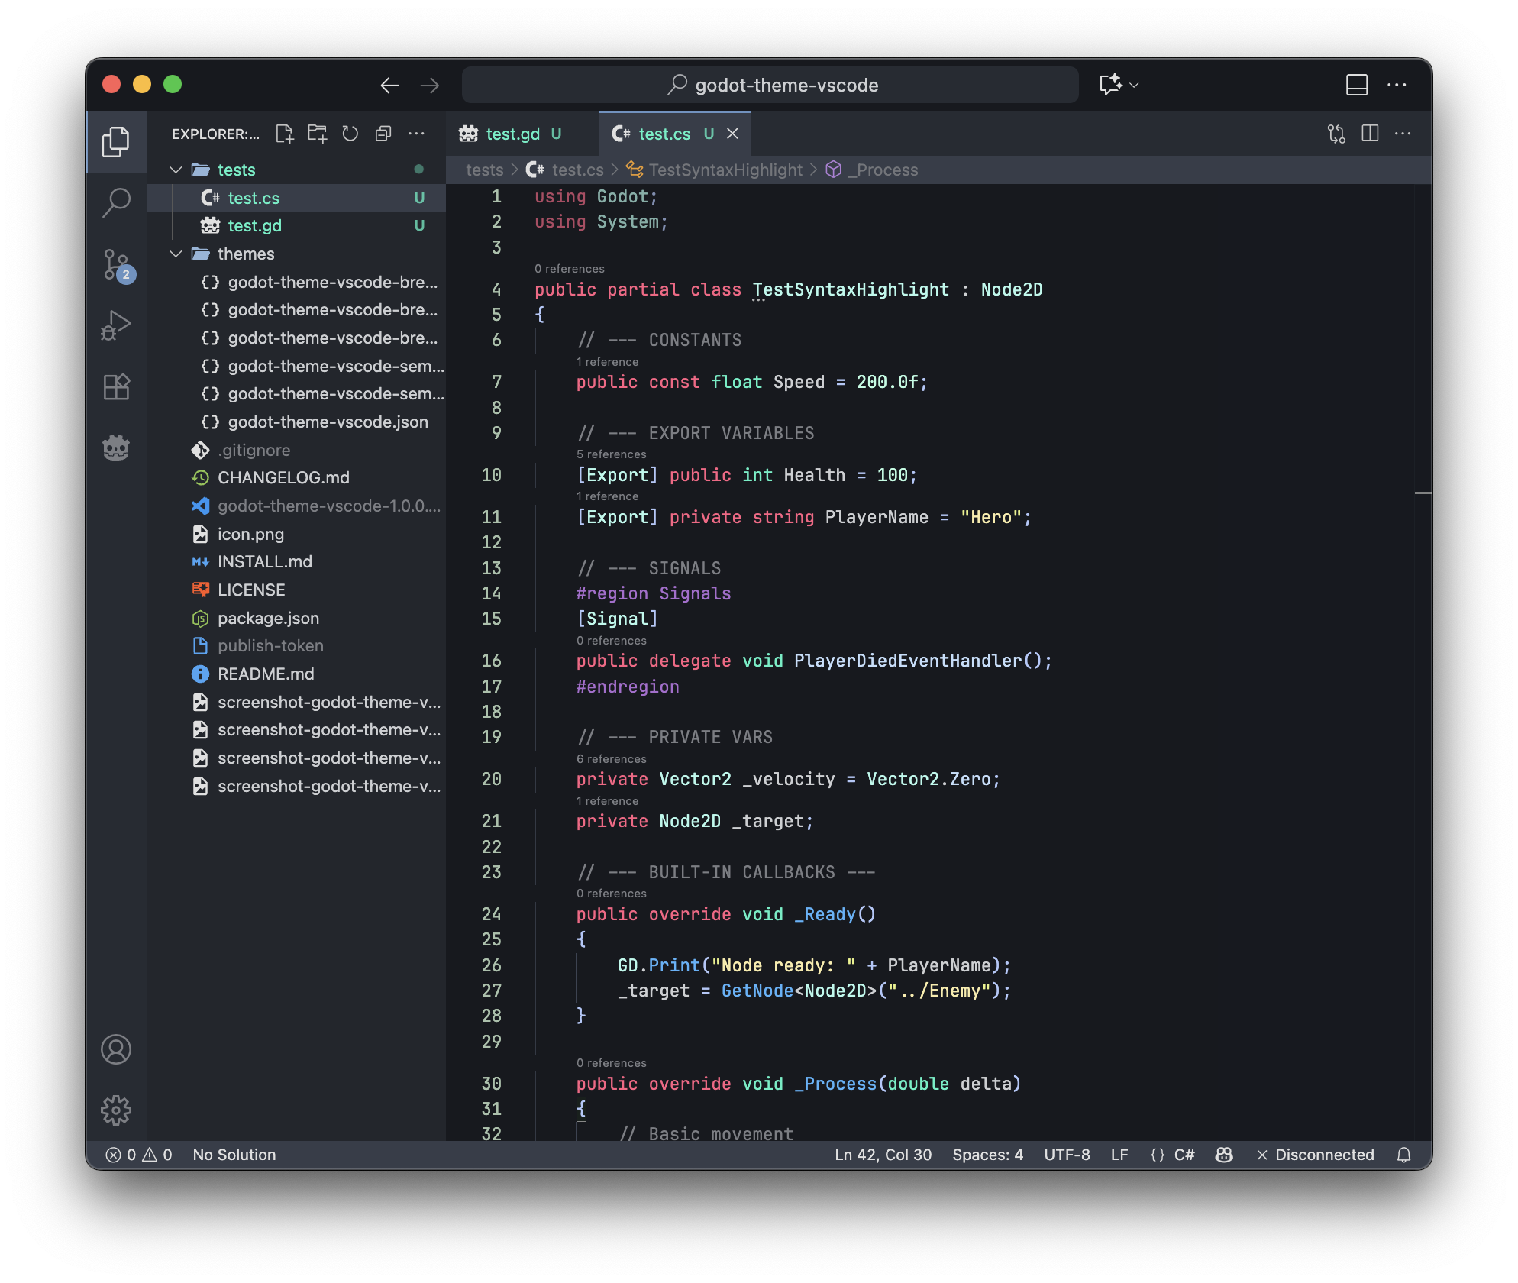Collapse all folders in Explorer
This screenshot has height=1283, width=1518.
click(x=383, y=134)
